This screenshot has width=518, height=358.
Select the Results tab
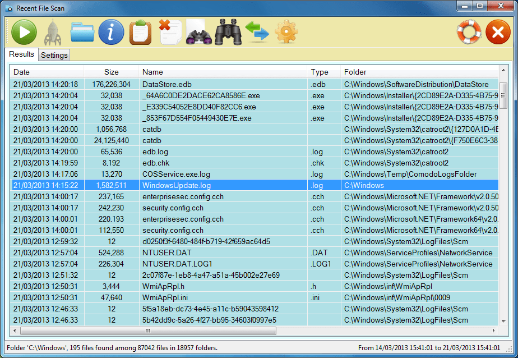(21, 54)
